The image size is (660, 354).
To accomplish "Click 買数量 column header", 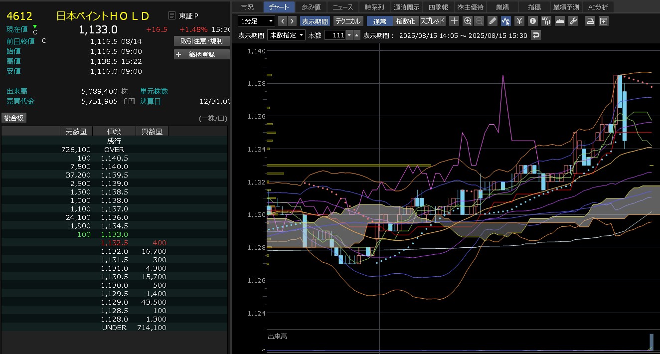I will (x=152, y=132).
